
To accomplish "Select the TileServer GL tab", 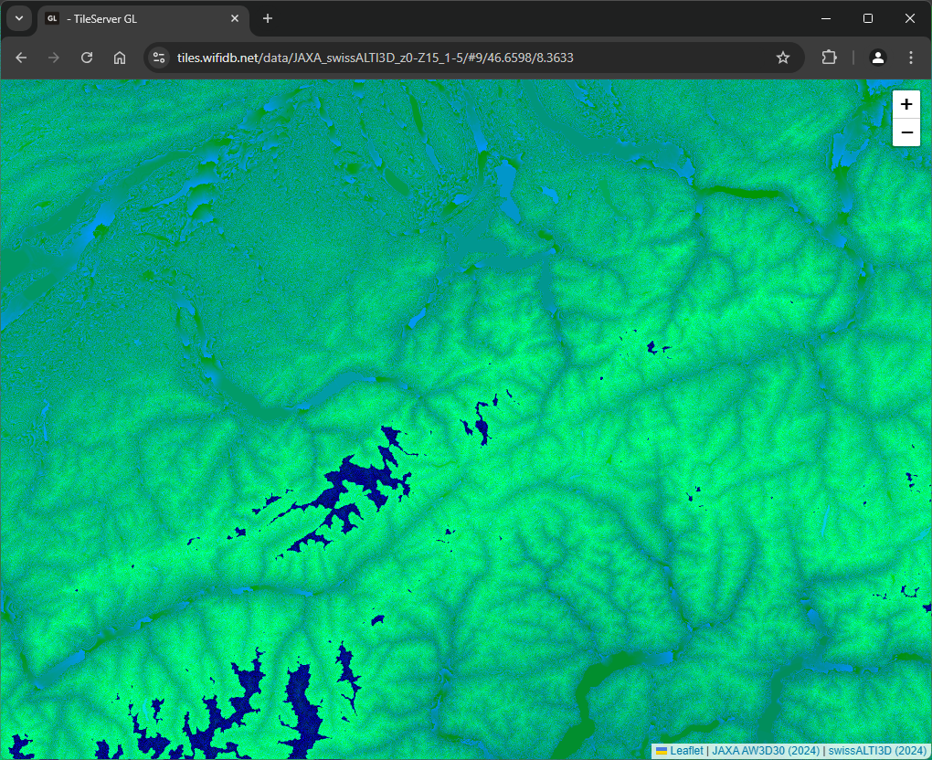I will click(137, 18).
